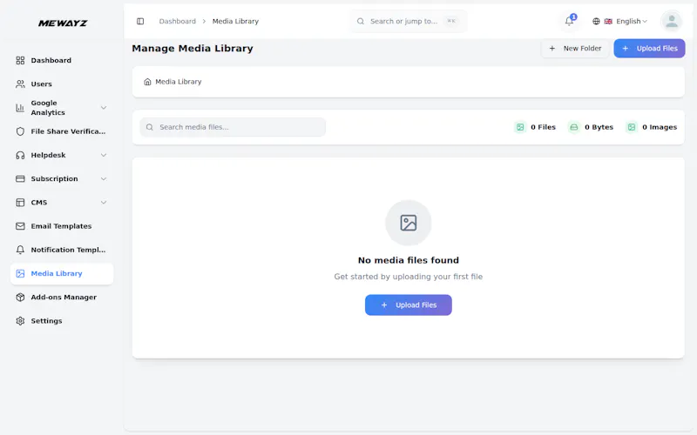Open File Share Verifica... sidebar item

[x=62, y=131]
